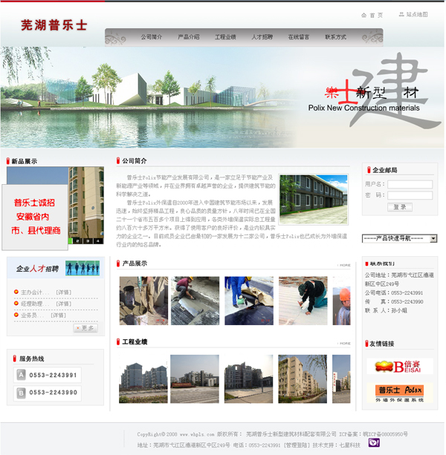The height and width of the screenshot is (455, 446).
Task: Expand the 产品快速导航 dropdown
Action: point(399,238)
